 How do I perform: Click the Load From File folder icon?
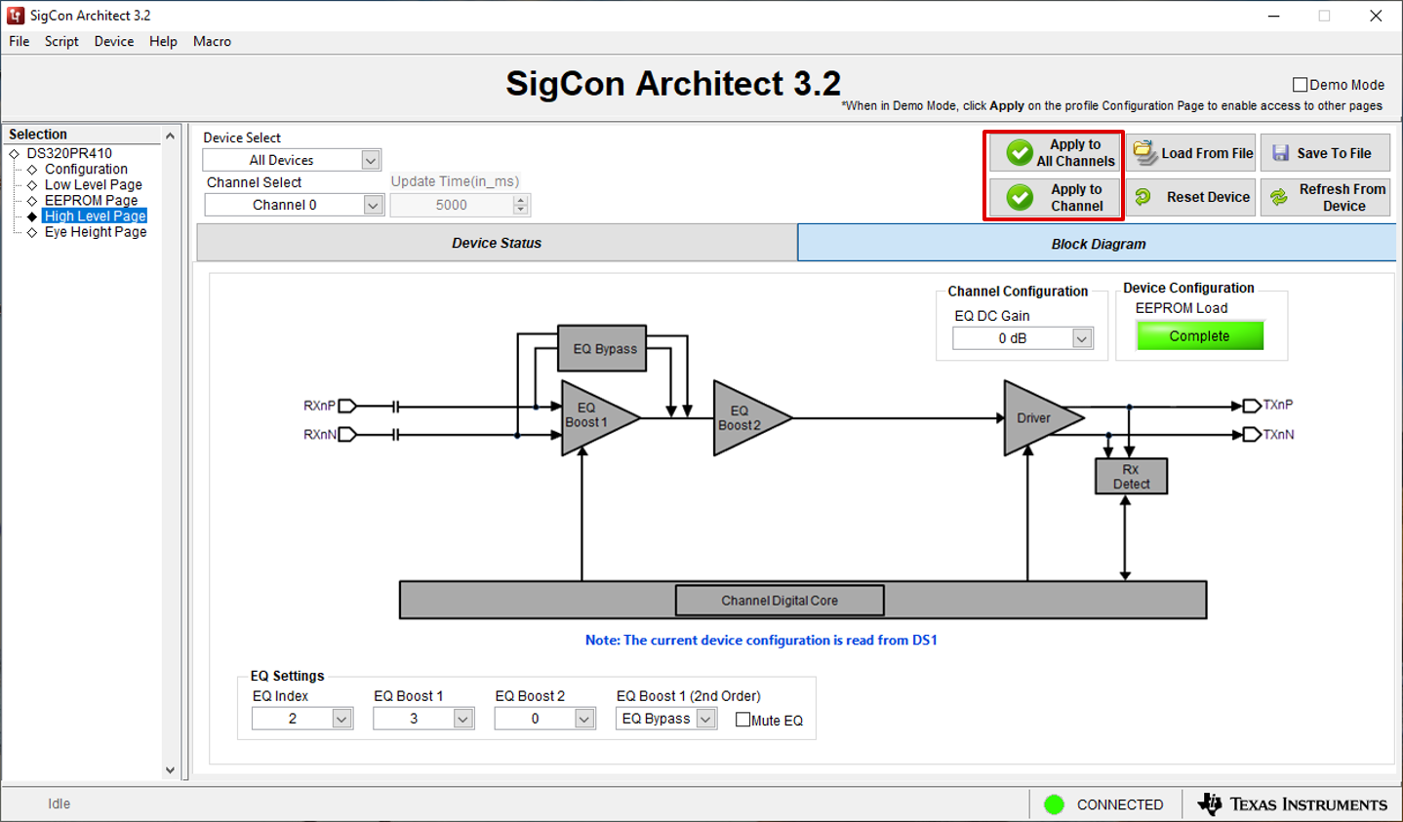1144,153
